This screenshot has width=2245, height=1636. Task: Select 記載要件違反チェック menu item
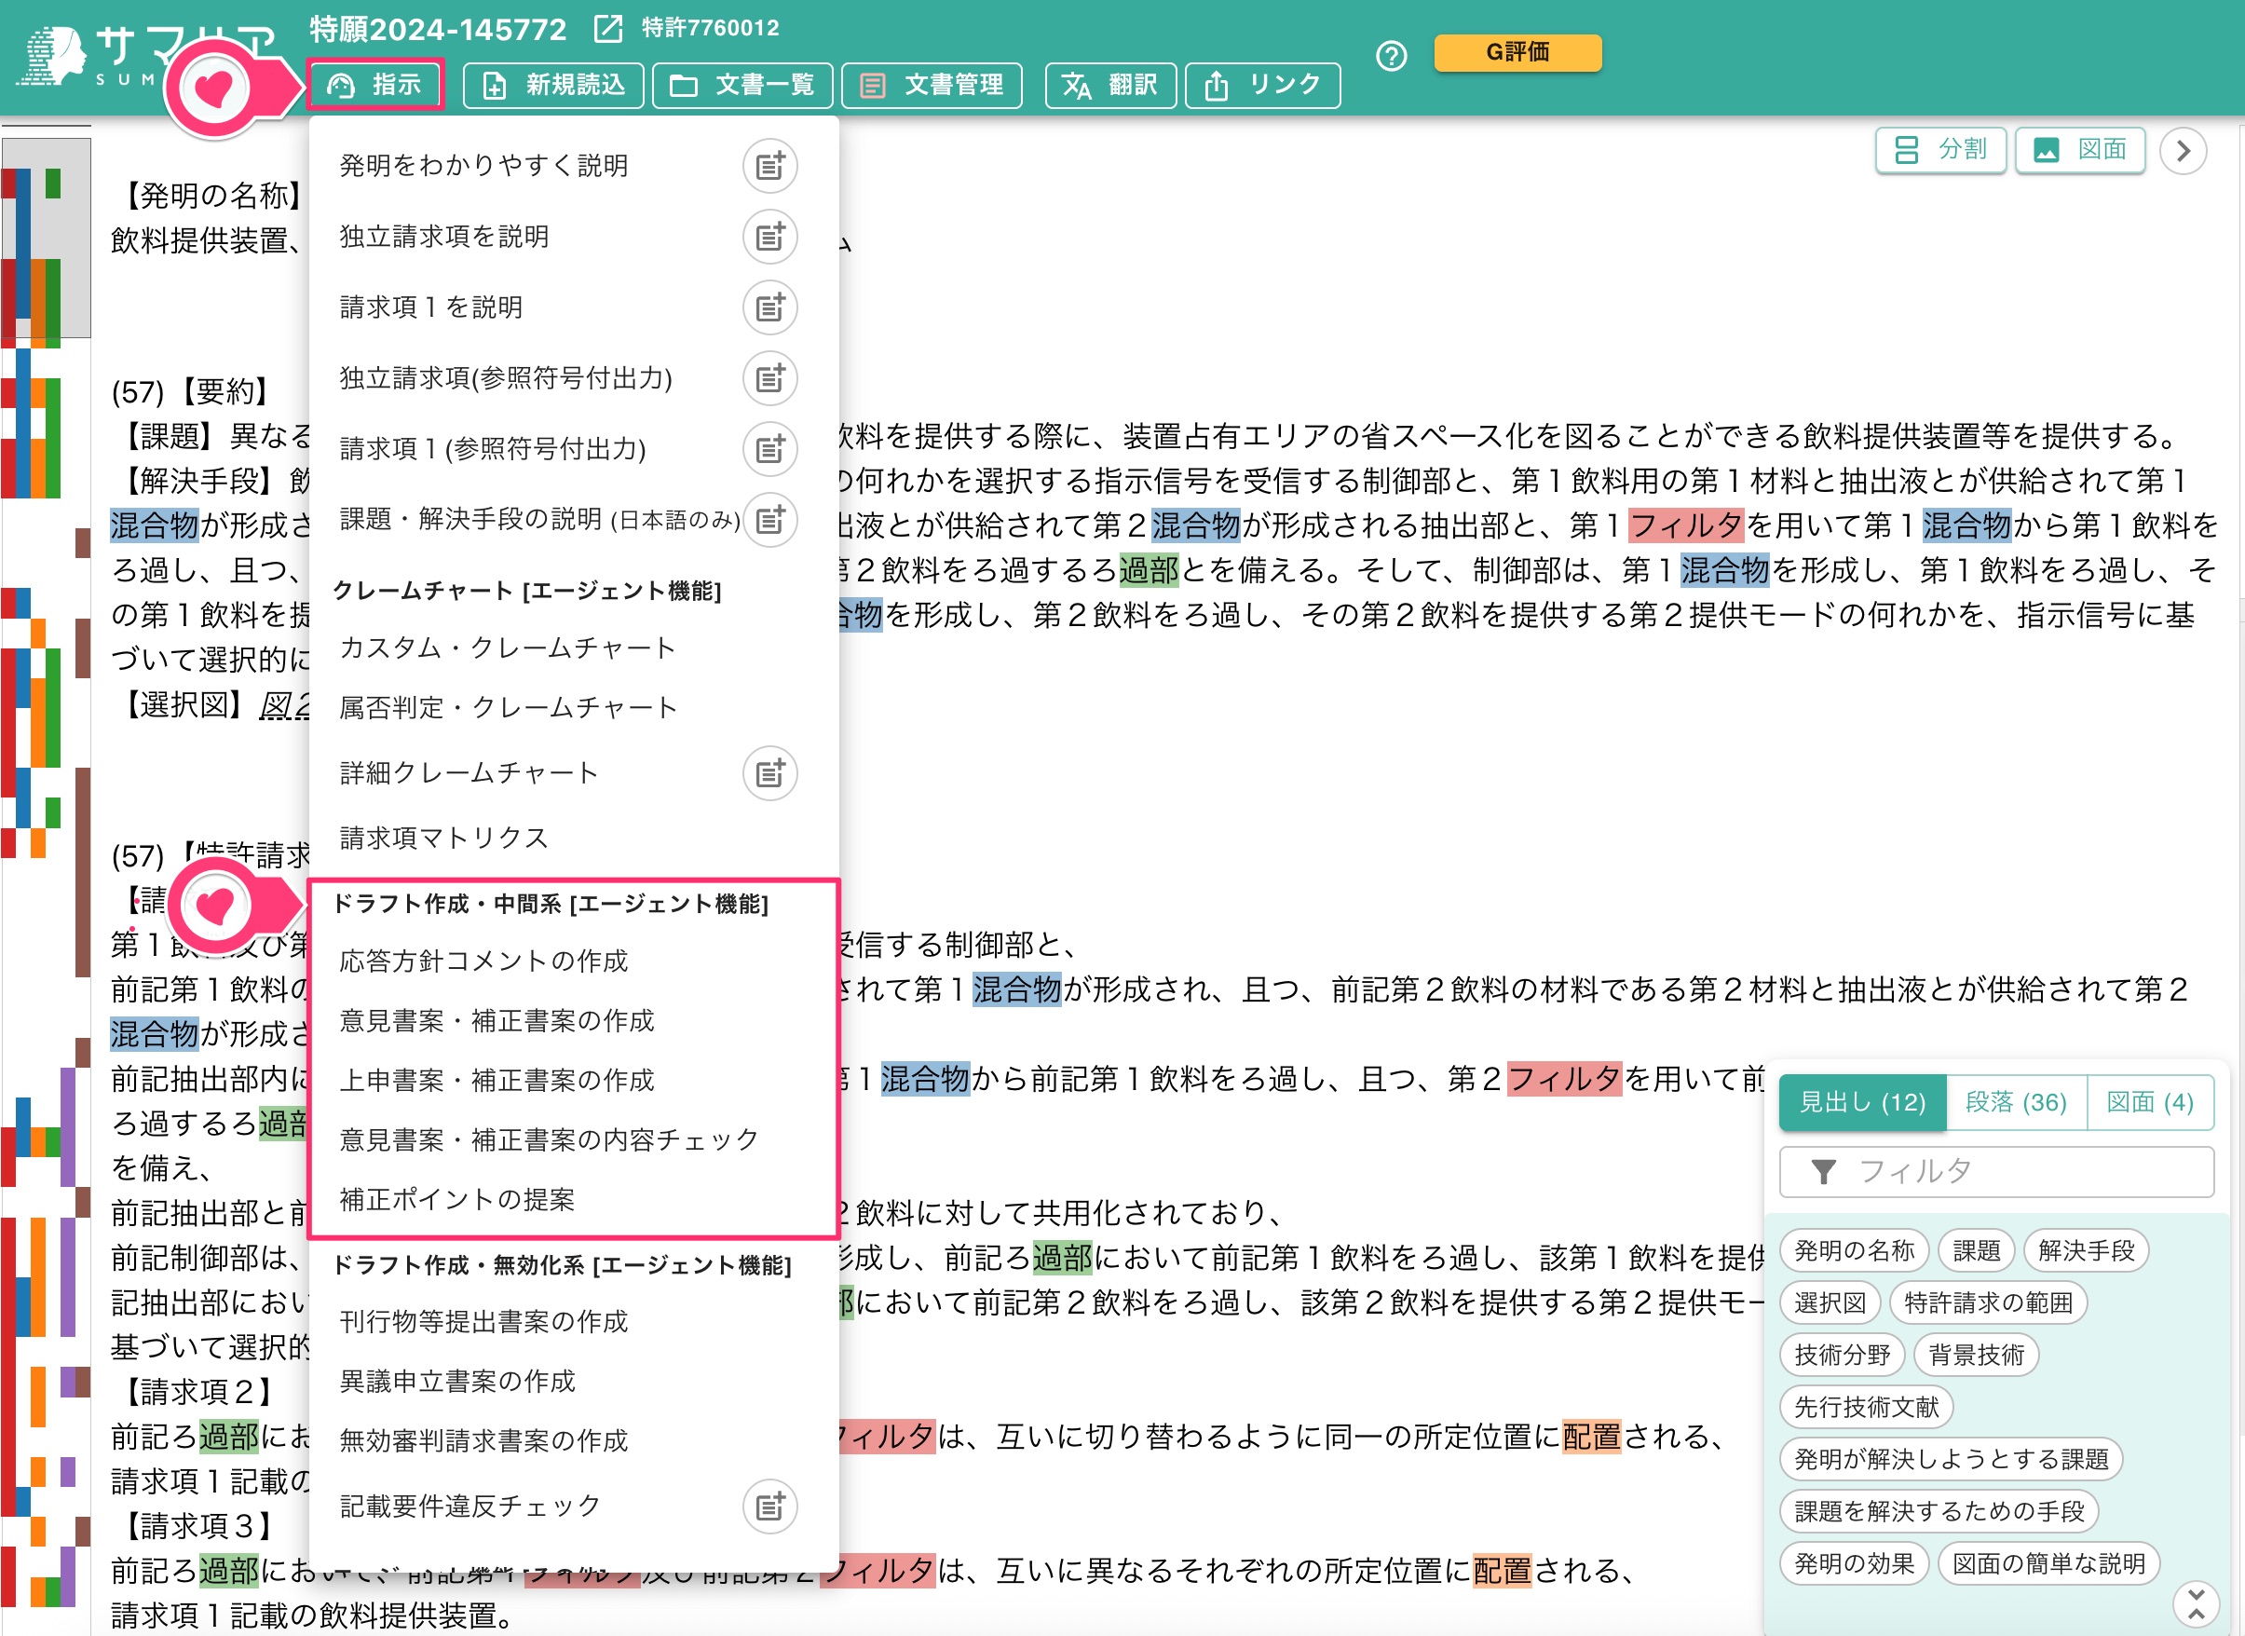point(470,1506)
